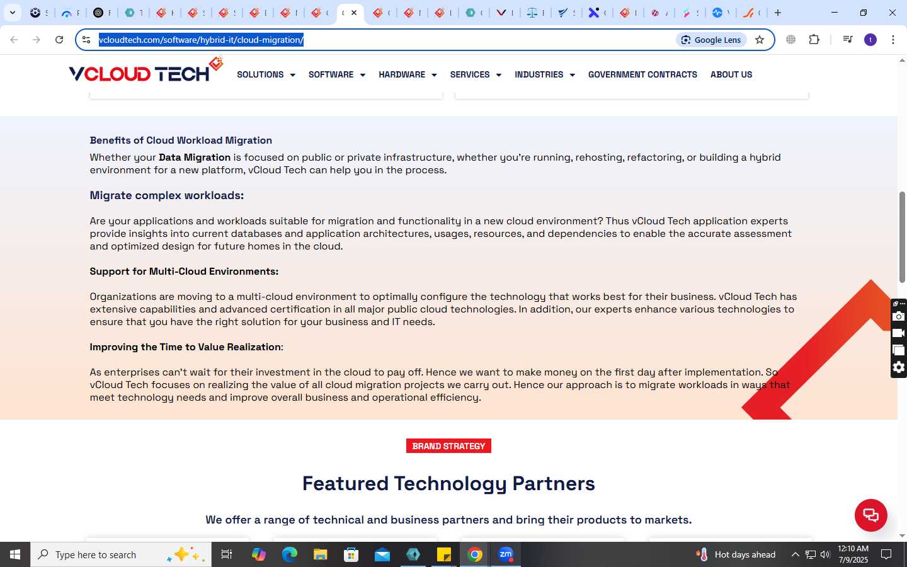Viewport: 907px width, 567px height.
Task: Open the Extensions puzzle icon
Action: click(814, 40)
